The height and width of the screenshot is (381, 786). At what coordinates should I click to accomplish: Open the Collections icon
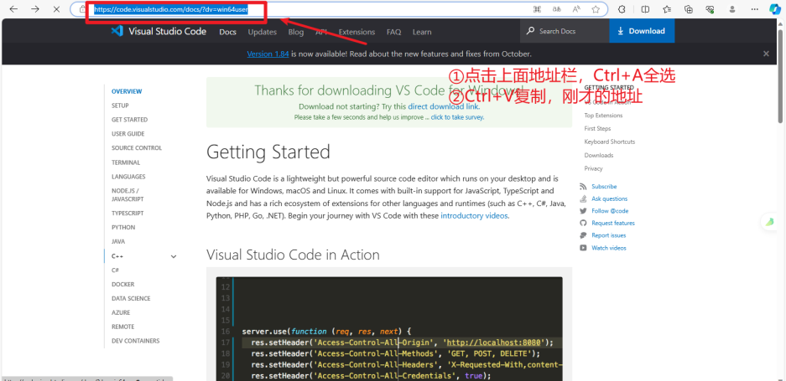[689, 9]
